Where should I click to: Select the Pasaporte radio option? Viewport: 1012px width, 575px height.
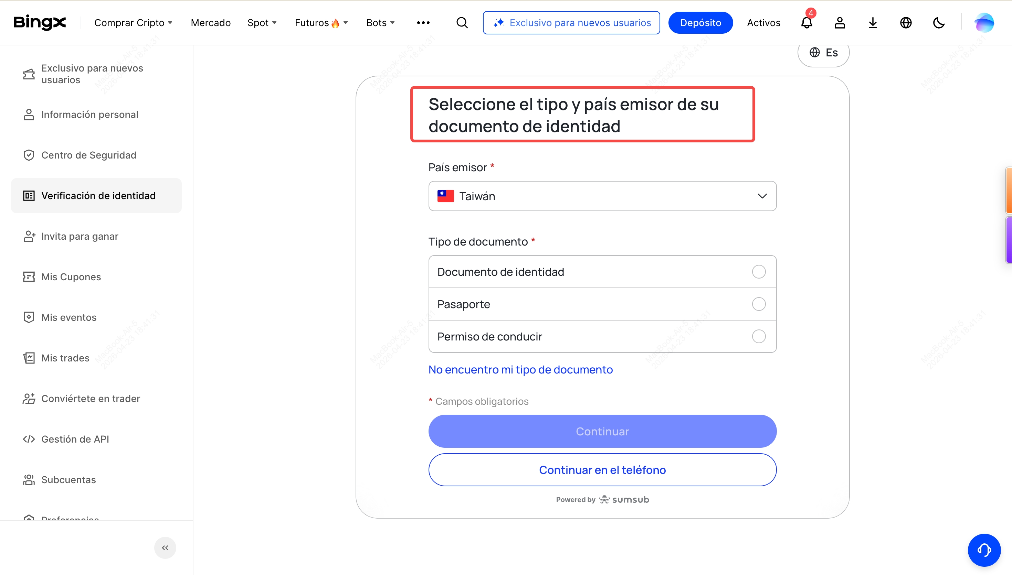(759, 304)
